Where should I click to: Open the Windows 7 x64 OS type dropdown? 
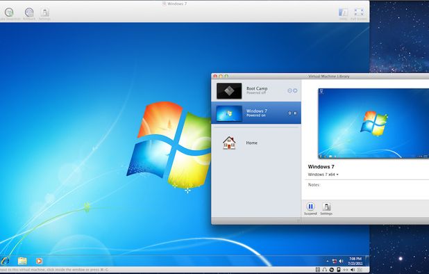(x=323, y=175)
